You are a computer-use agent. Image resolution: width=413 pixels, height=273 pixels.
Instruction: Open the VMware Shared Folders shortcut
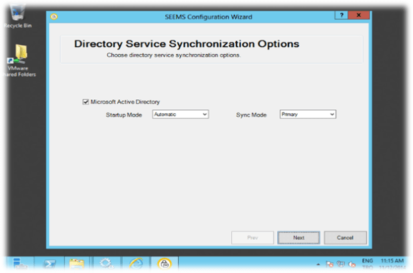click(21, 57)
